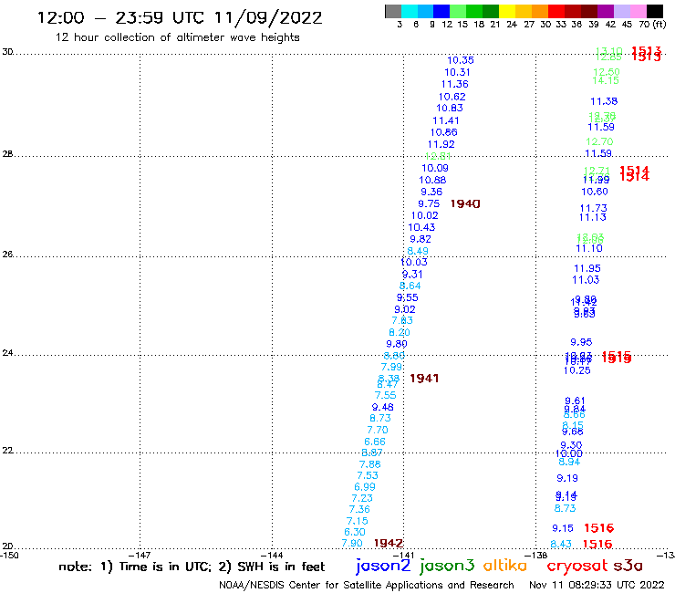
Task: Click the wave height value 10.25
Action: tap(576, 370)
